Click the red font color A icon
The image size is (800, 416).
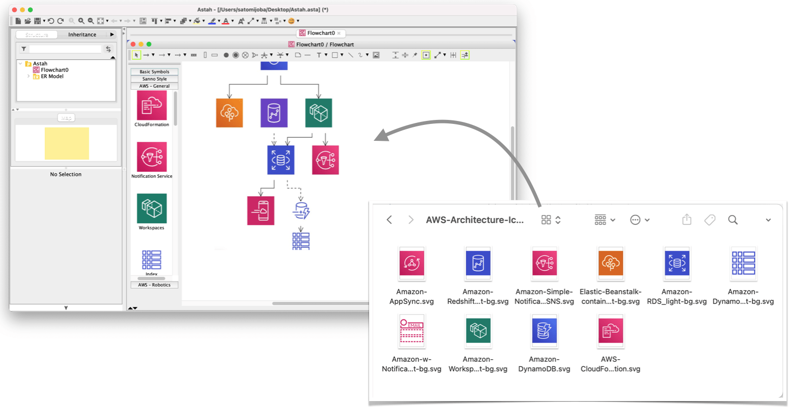pyautogui.click(x=225, y=21)
